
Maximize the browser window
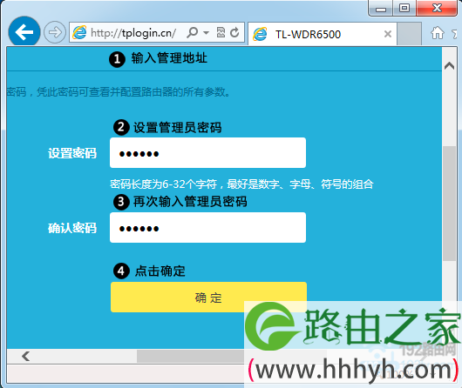[404, 8]
